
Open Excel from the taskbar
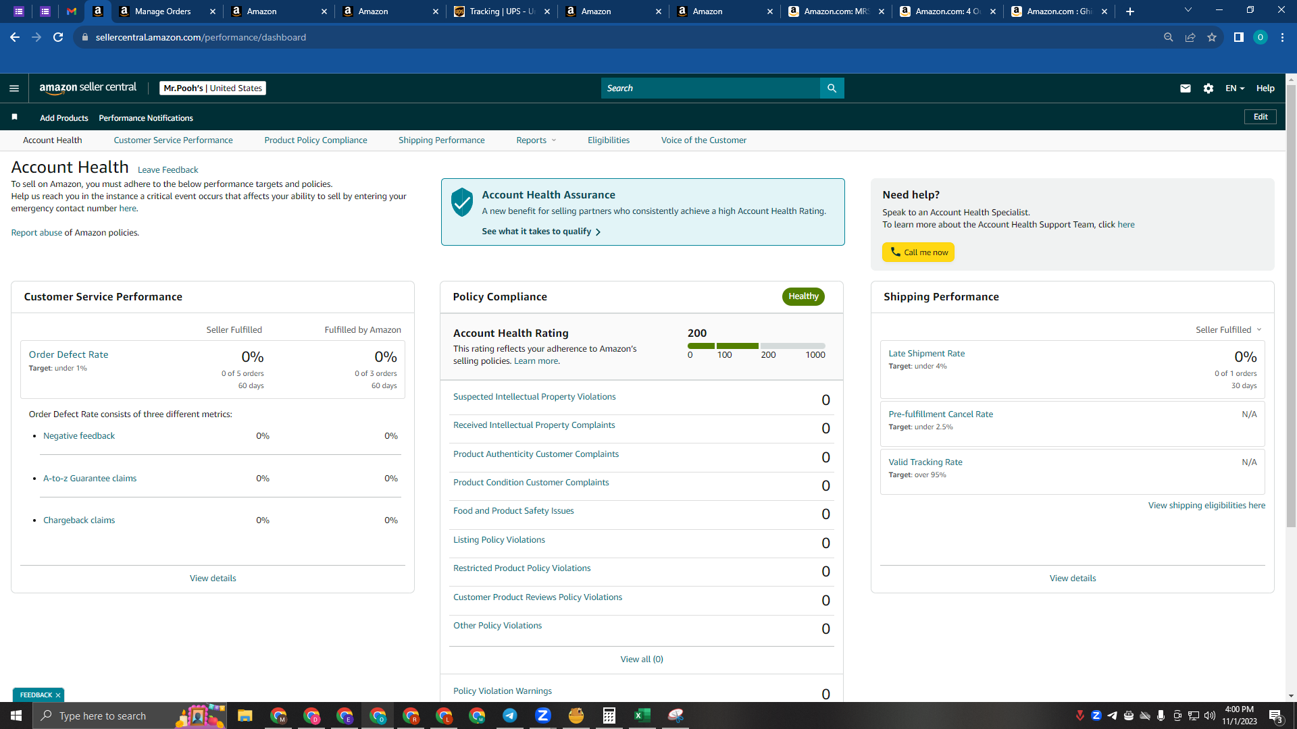coord(642,715)
